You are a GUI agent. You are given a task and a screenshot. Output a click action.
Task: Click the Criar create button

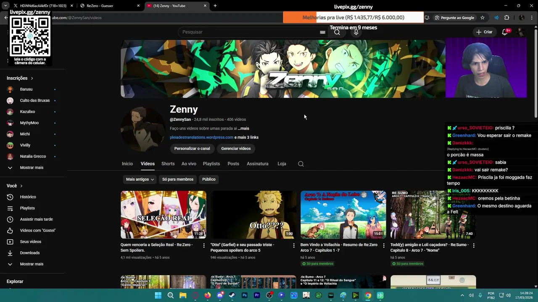(484, 32)
